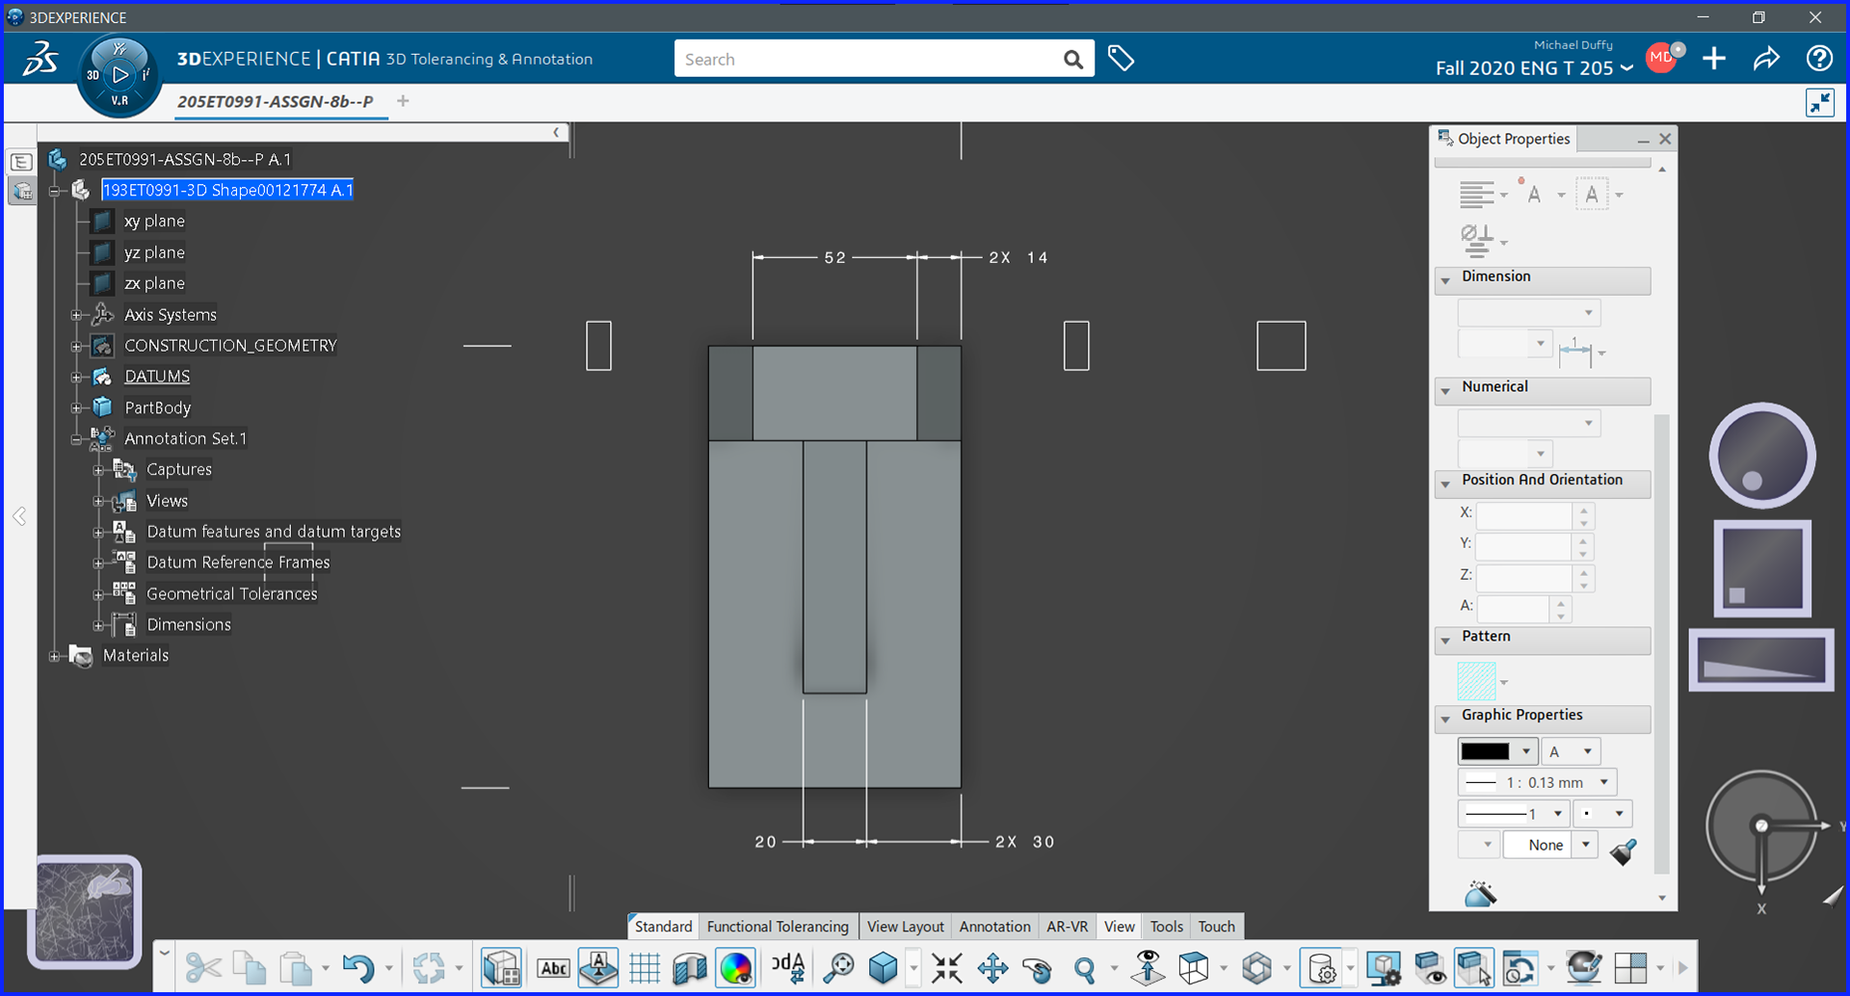Screen dimensions: 1850x996
Task: Open the tag search icon
Action: [x=1121, y=59]
